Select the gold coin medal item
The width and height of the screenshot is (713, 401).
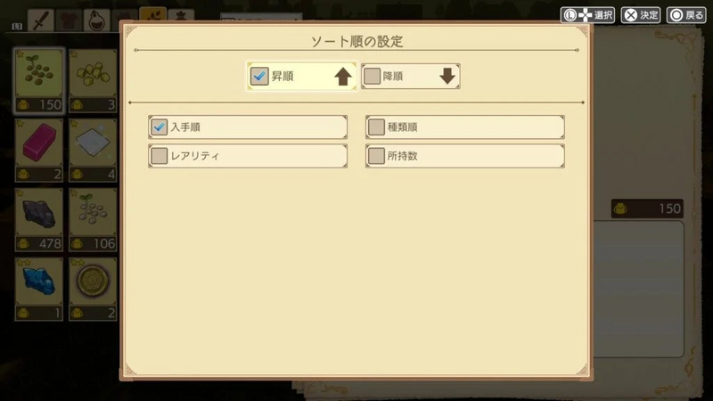tap(93, 289)
